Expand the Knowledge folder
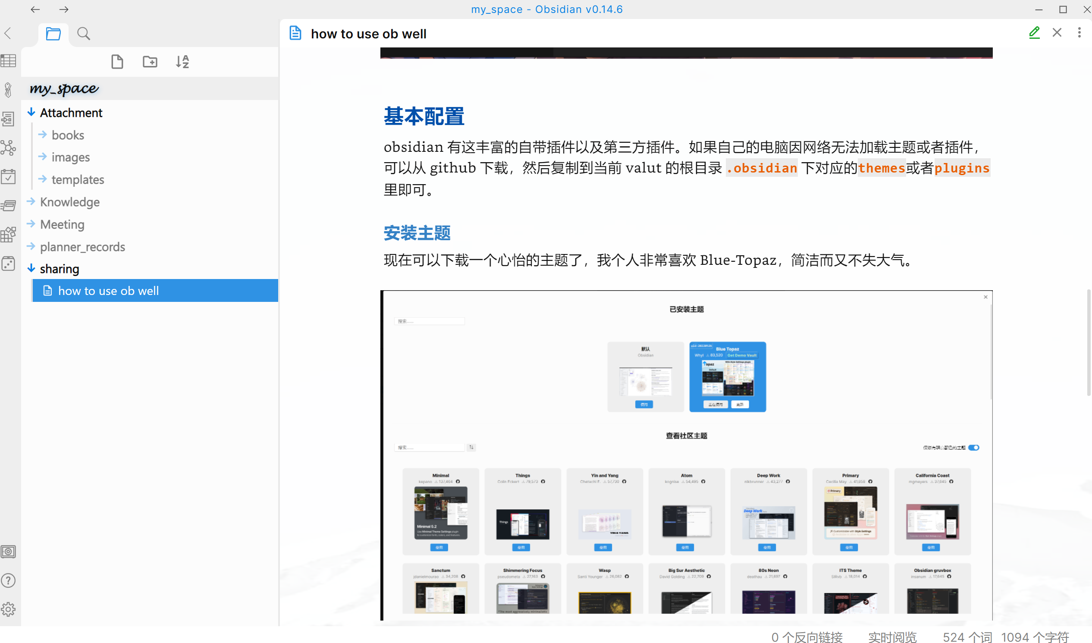 click(31, 201)
